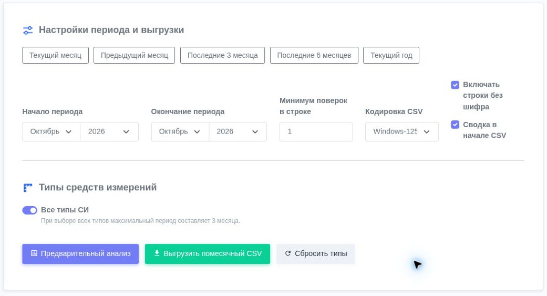Click the Начало периода label
This screenshot has height=296, width=547.
53,111
